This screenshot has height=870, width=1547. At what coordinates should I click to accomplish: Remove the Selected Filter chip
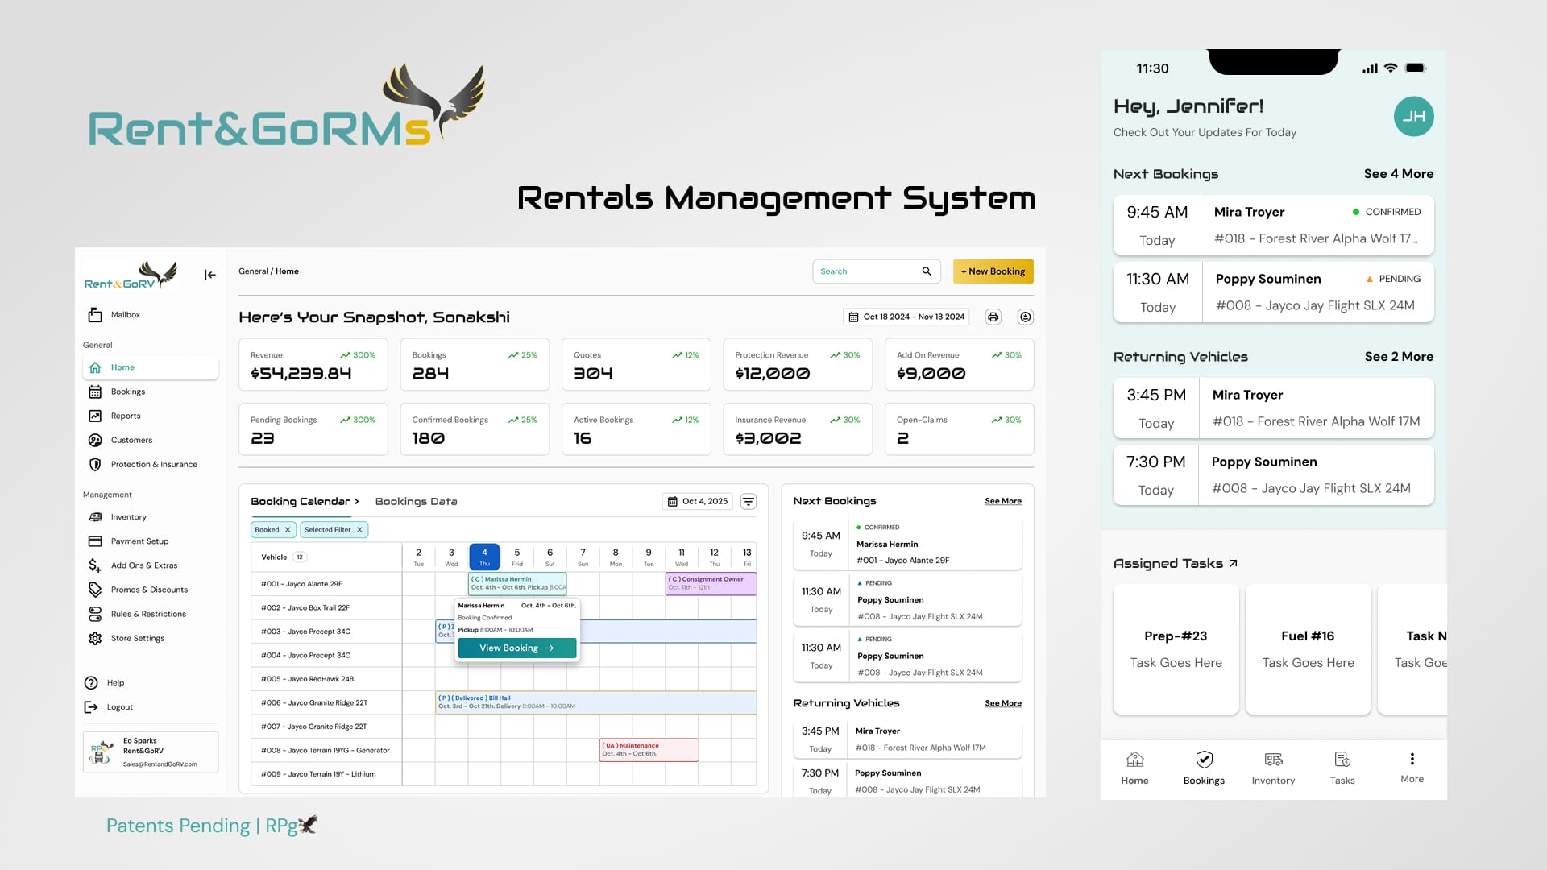(359, 529)
